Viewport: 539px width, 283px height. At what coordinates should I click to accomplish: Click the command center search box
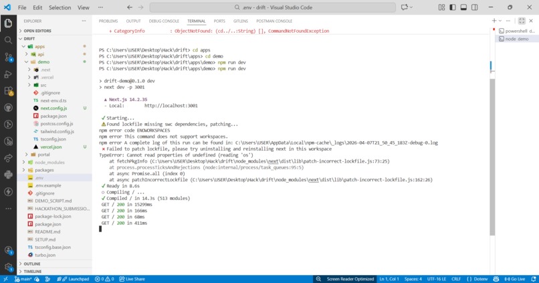click(273, 7)
